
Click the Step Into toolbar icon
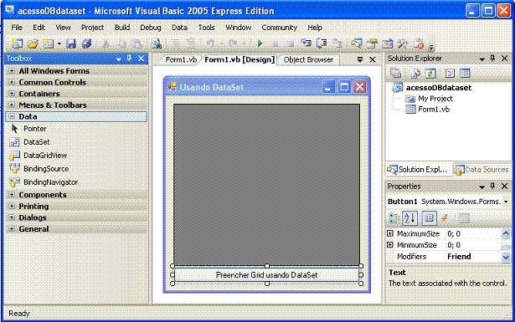tap(306, 43)
